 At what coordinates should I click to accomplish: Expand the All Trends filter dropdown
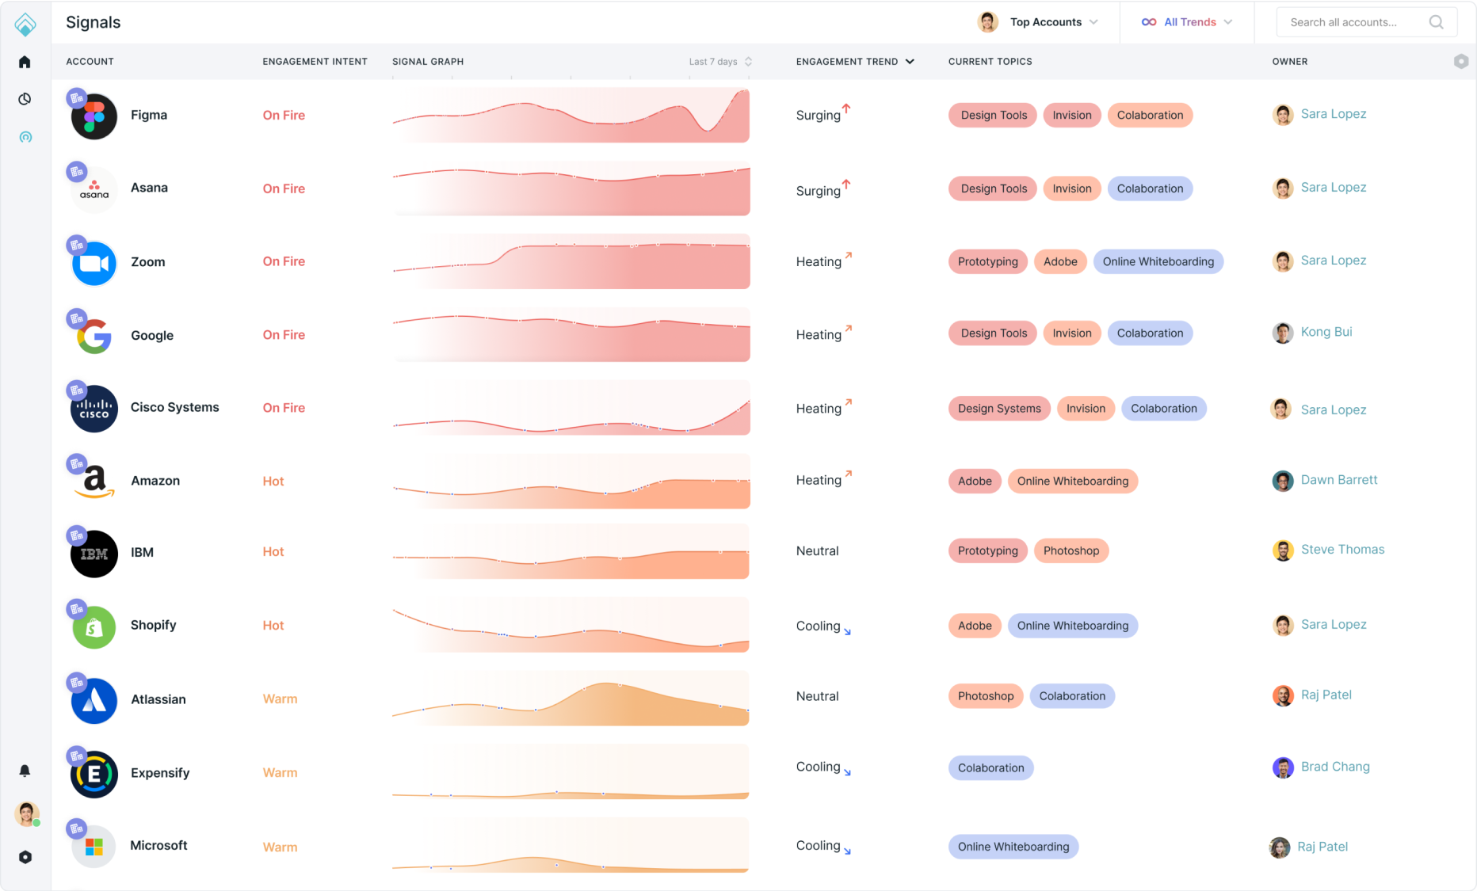tap(1187, 22)
